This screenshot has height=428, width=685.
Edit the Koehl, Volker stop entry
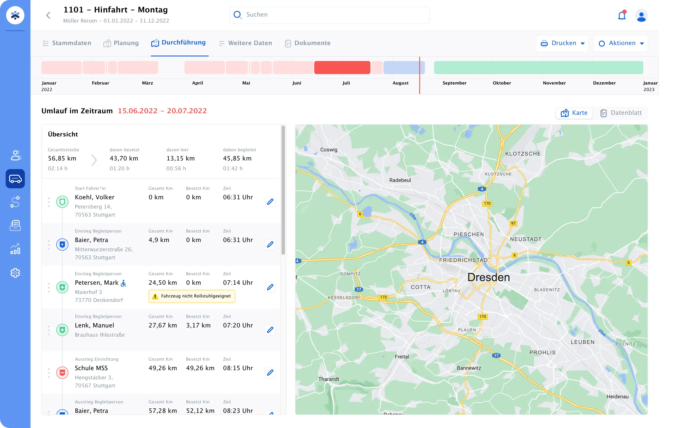click(x=270, y=202)
